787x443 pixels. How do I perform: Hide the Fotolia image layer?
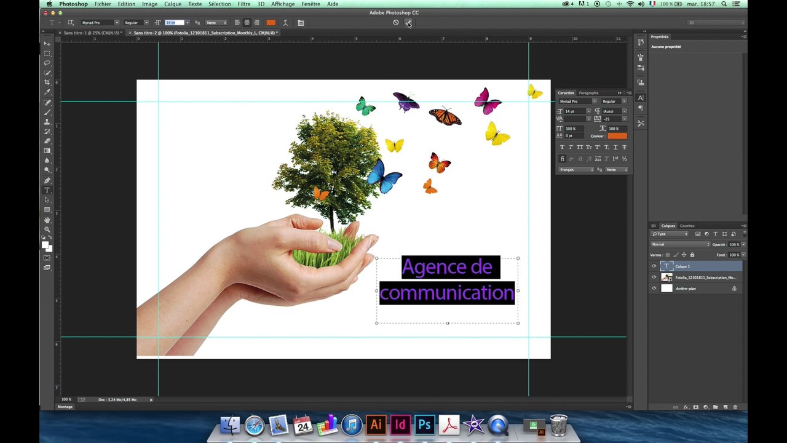pyautogui.click(x=654, y=277)
